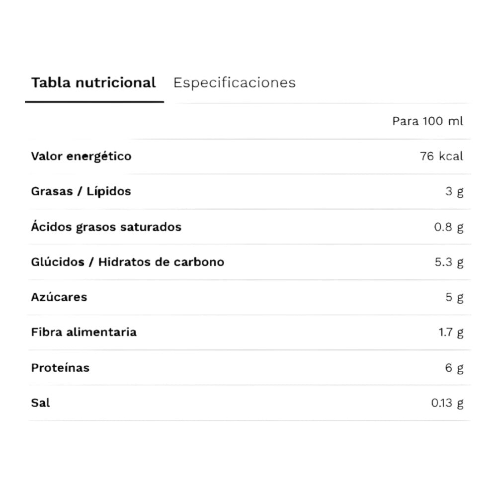Click the Ácidos grasos saturados label
Image resolution: width=497 pixels, height=497 pixels.
point(106,227)
